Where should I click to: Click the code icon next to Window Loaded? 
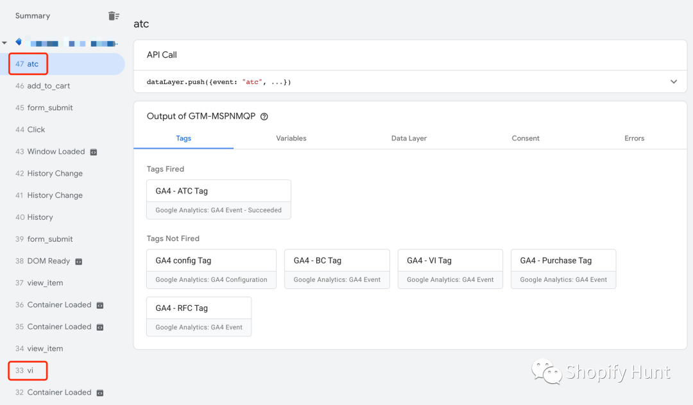(x=94, y=152)
